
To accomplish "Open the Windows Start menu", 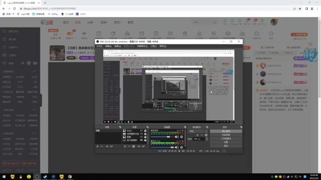I will (4, 176).
